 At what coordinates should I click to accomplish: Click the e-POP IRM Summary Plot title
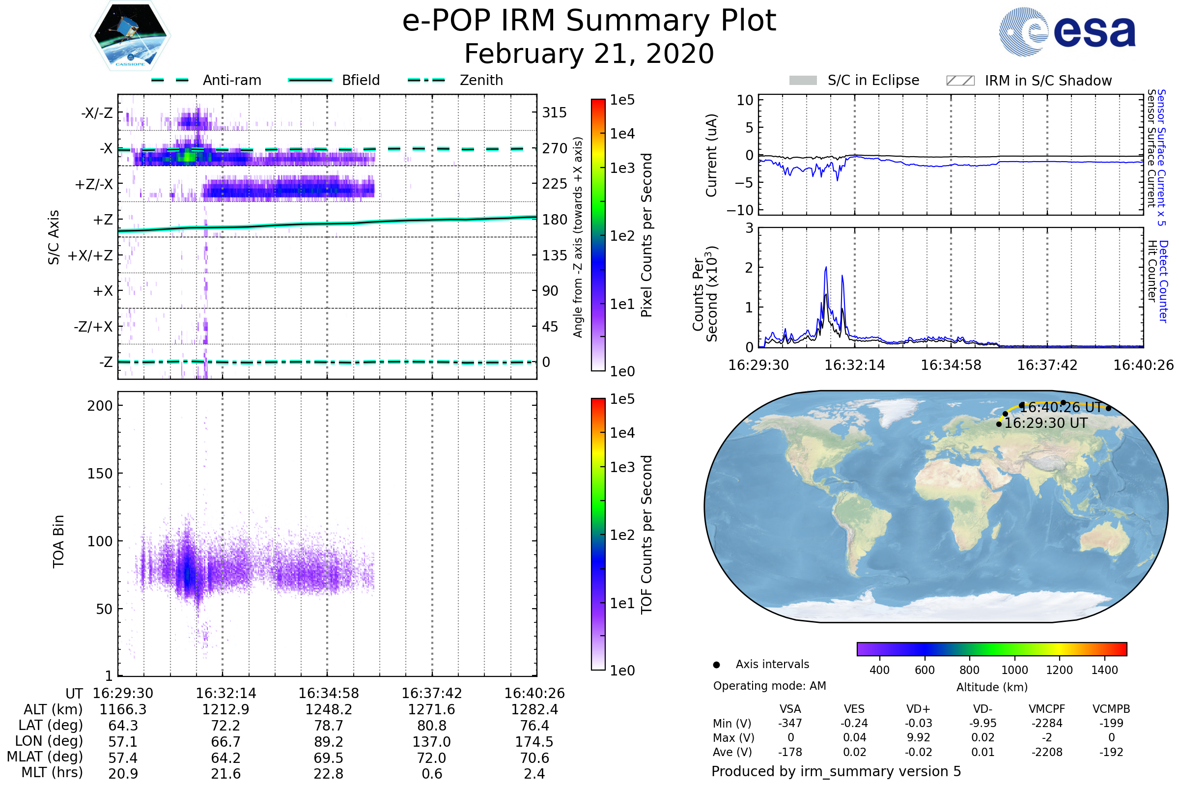point(589,21)
